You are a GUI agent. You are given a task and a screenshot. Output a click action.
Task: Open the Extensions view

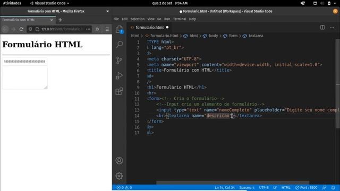pyautogui.click(x=119, y=91)
